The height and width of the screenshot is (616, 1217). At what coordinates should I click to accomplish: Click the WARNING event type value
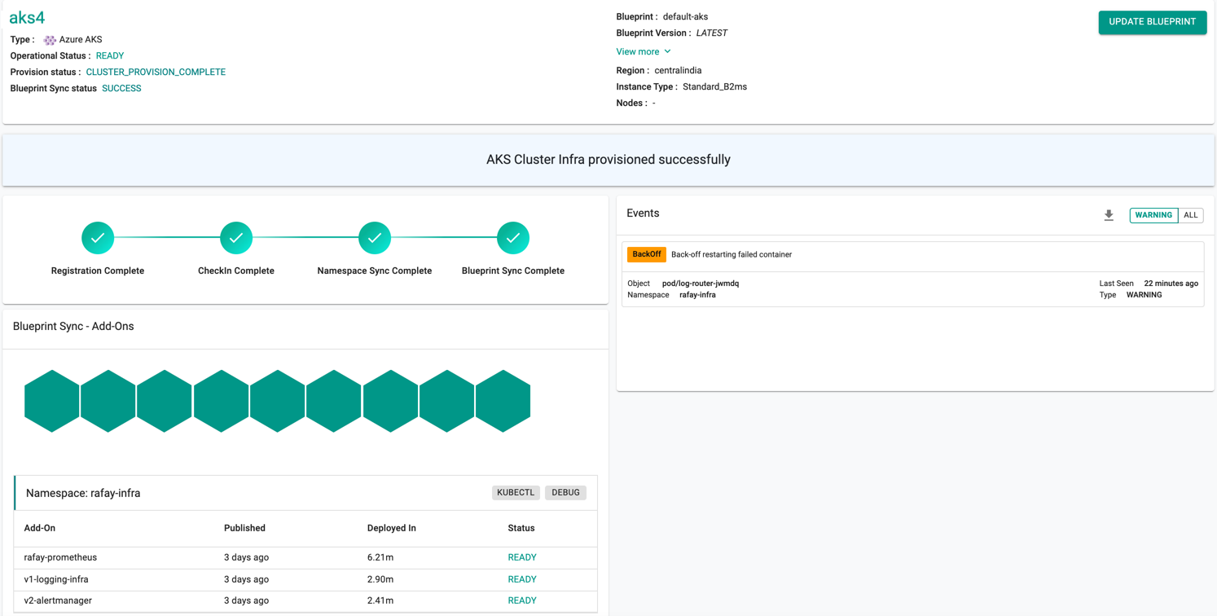click(1144, 295)
